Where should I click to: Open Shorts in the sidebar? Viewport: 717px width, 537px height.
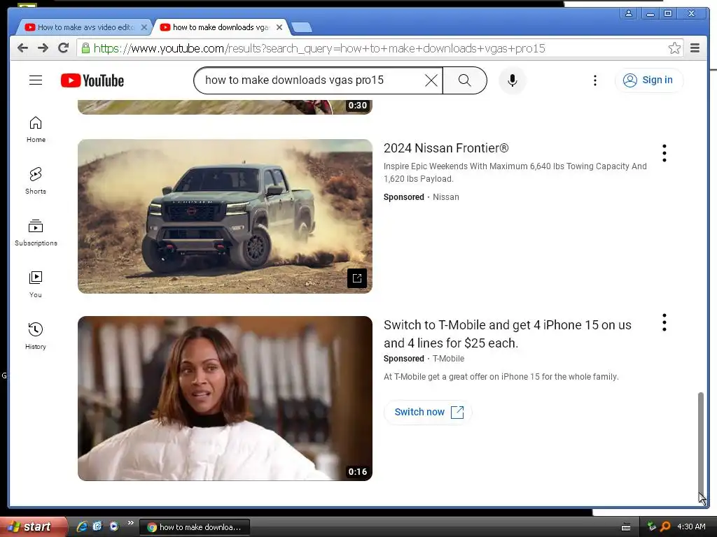tap(36, 181)
